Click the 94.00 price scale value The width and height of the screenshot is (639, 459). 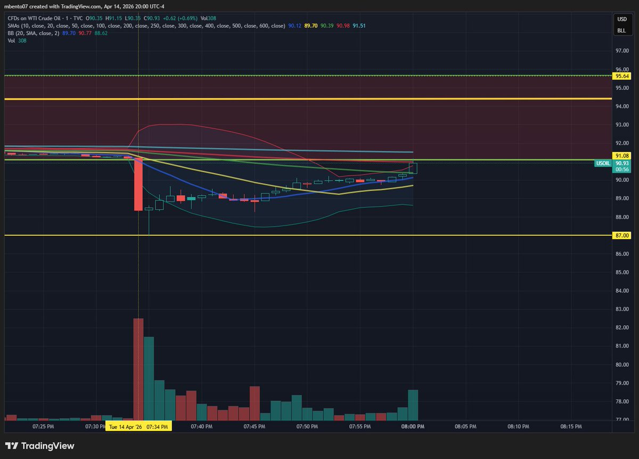click(x=622, y=107)
